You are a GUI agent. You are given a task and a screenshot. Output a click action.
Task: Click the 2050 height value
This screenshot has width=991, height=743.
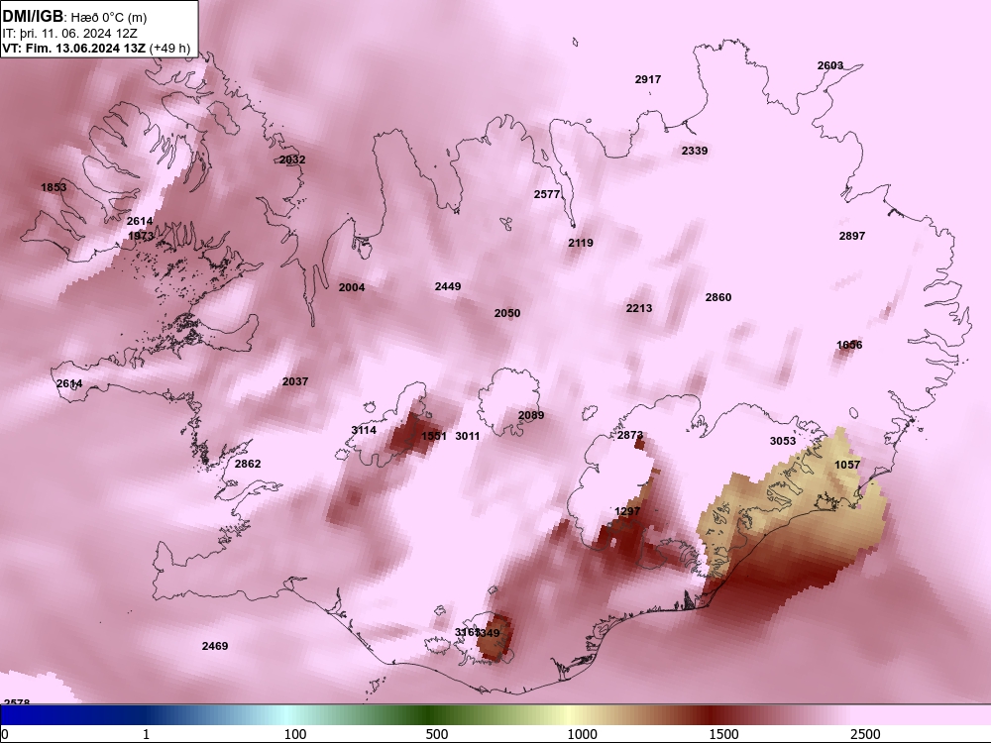pyautogui.click(x=507, y=313)
